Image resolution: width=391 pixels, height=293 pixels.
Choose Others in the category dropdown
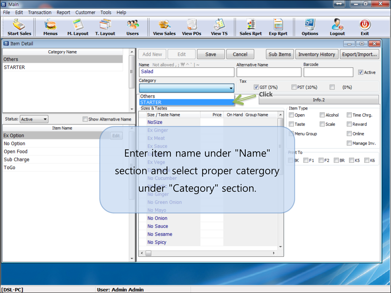pos(186,96)
